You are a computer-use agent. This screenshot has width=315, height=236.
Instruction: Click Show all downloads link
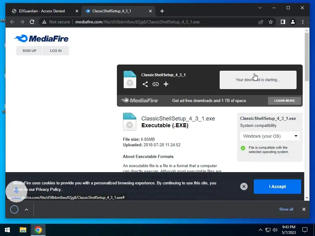click(x=286, y=209)
